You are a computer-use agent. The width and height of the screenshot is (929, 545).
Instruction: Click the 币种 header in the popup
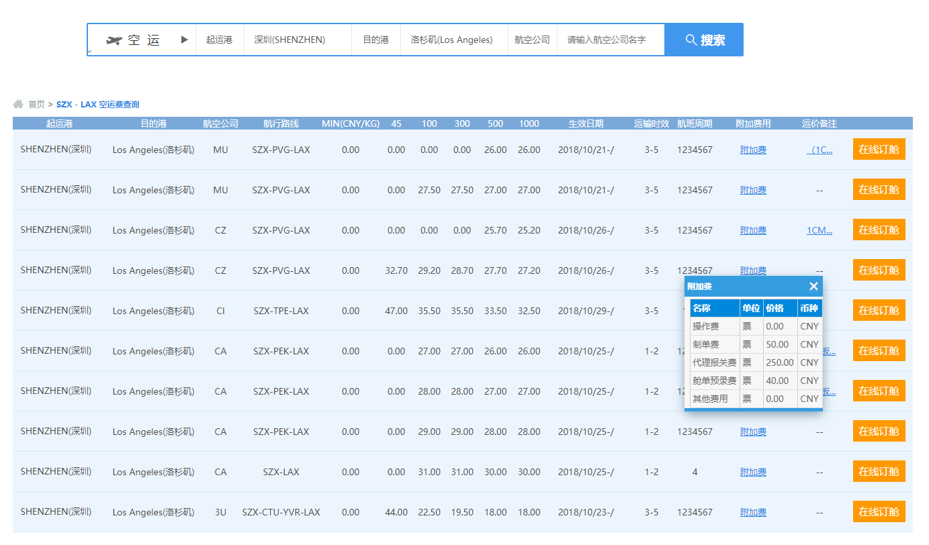[x=809, y=308]
